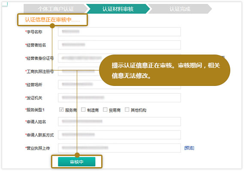This screenshot has height=171, width=244.
Task: Click the 经营场所 input field
Action: pyautogui.click(x=119, y=85)
